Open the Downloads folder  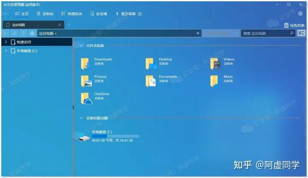tap(96, 63)
